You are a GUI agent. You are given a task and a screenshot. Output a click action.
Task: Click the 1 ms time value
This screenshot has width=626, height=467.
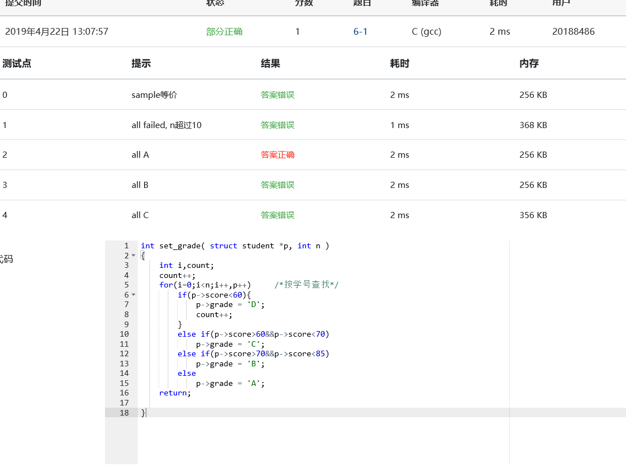[x=400, y=125]
